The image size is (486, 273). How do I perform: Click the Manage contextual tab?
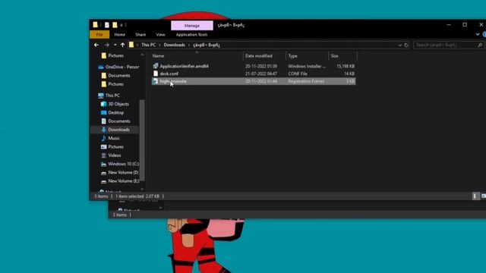192,26
